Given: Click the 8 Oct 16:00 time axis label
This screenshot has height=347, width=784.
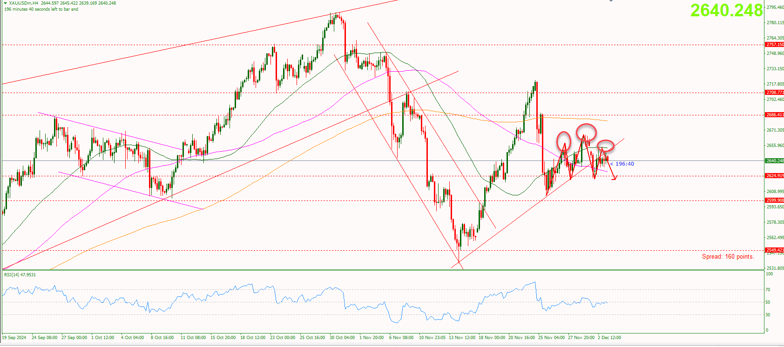Looking at the screenshot, I should [x=162, y=338].
